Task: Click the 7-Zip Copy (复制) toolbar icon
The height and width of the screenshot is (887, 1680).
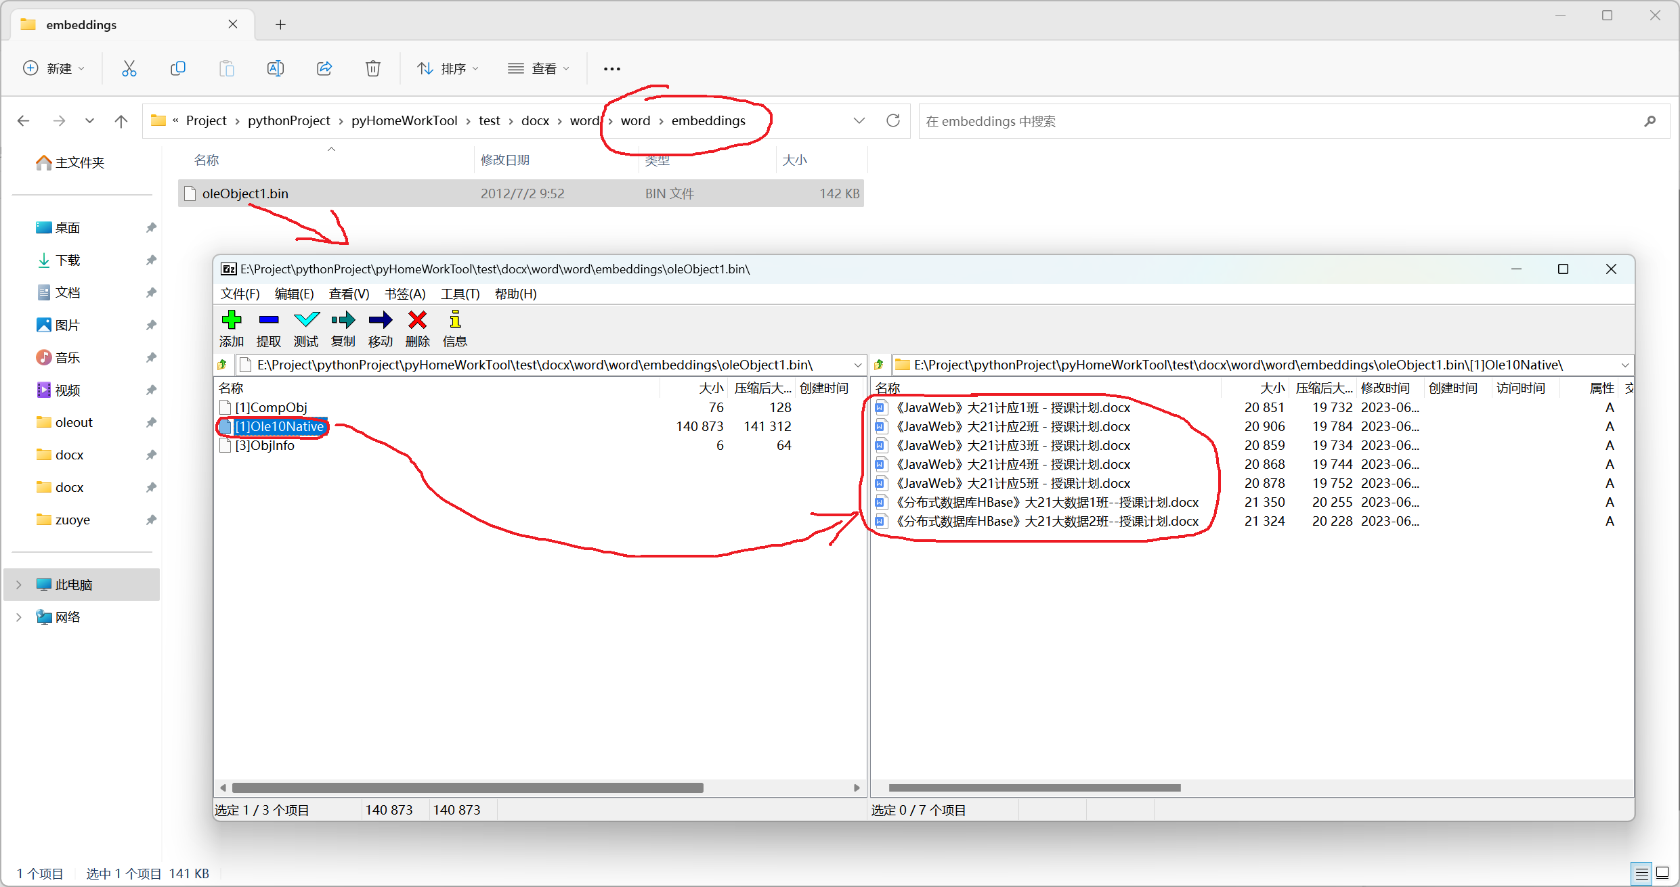Action: [x=343, y=319]
